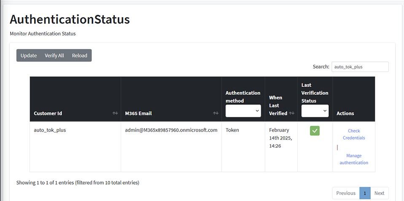Click the Reload button
The image size is (404, 201).
pos(80,56)
